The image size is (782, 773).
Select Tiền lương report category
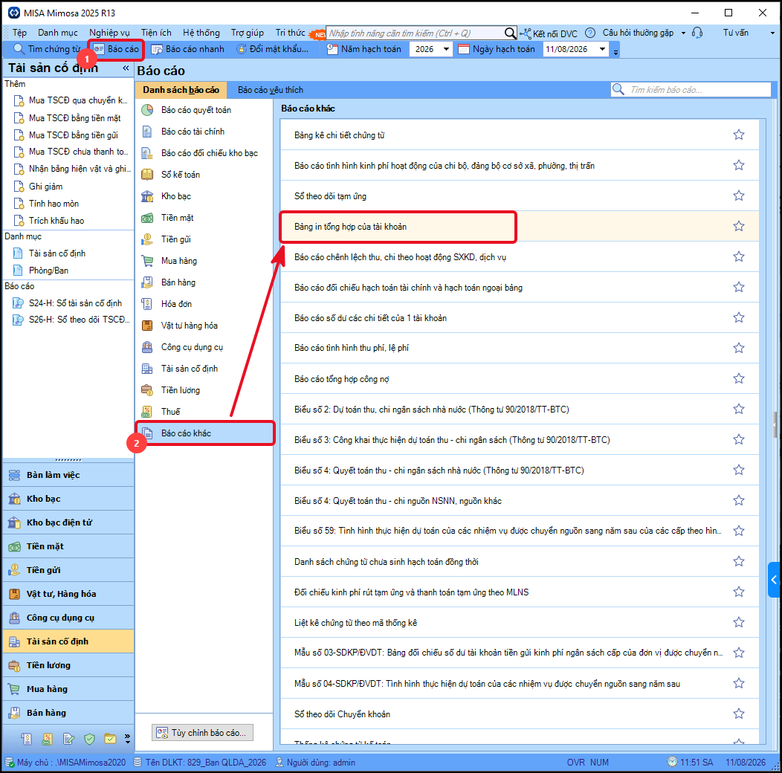(204, 390)
